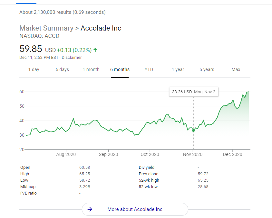This screenshot has height=218, width=272.
Task: Show Max historical chart range
Action: click(x=236, y=69)
